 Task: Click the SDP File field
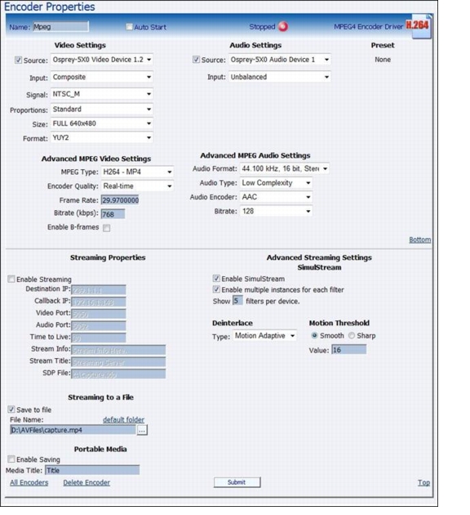point(118,374)
